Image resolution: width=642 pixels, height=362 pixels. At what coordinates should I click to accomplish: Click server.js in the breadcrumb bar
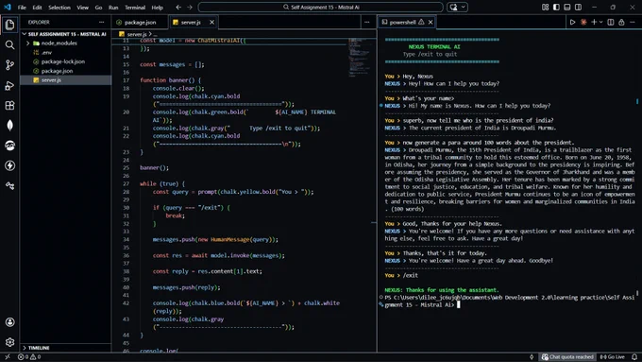[x=137, y=34]
